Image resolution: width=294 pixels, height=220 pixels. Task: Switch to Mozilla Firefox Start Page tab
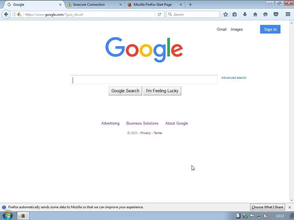click(x=155, y=5)
